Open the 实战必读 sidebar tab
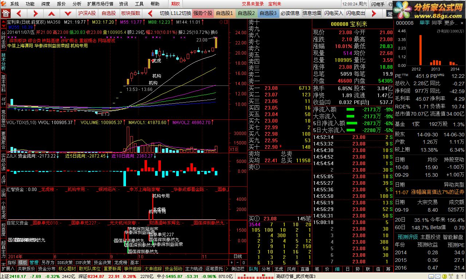466x279 pixels. pyautogui.click(x=3, y=162)
